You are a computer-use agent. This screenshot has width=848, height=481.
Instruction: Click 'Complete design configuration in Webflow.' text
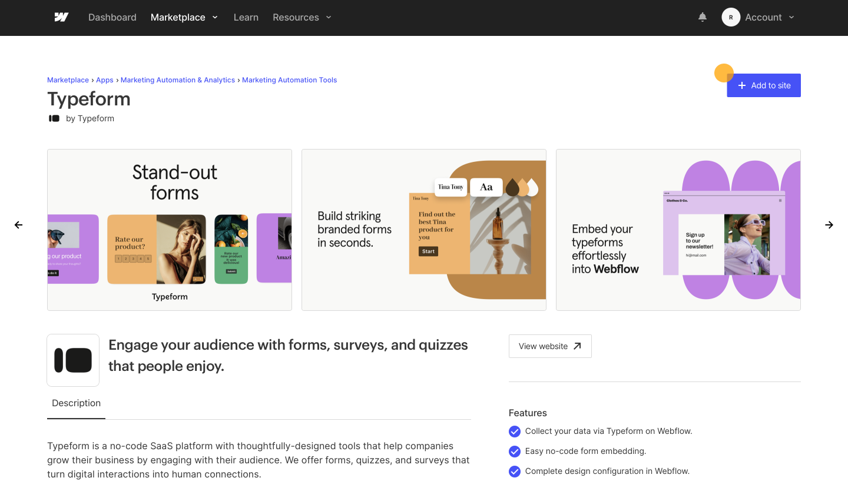607,472
